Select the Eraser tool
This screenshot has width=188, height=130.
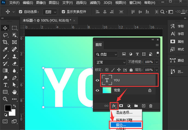click(14, 63)
